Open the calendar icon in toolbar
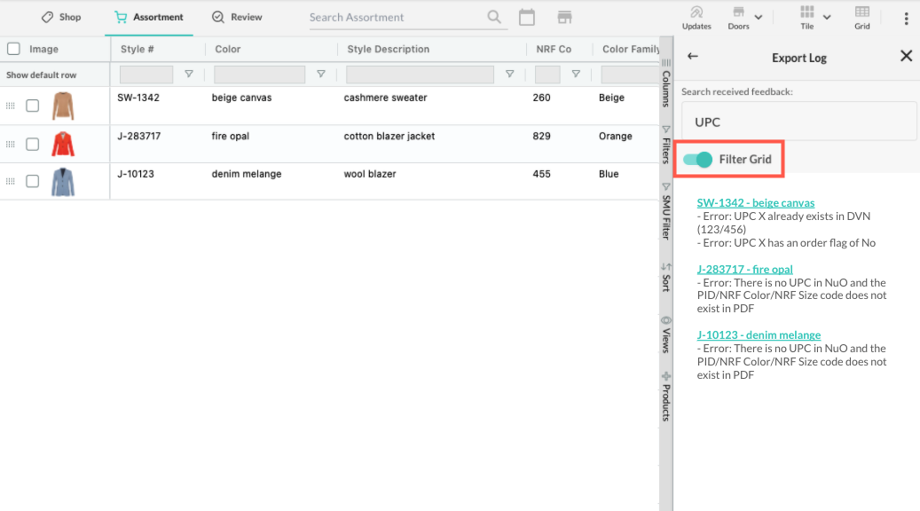Screen dimensions: 920x511 click(x=527, y=17)
